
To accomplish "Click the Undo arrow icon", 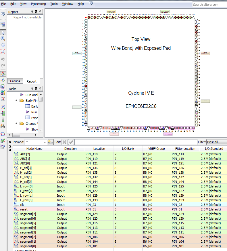I will click(3, 59).
